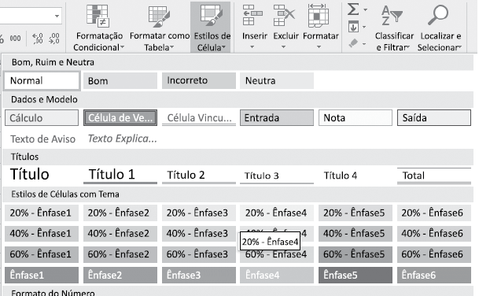Image resolution: width=479 pixels, height=296 pixels.
Task: Apply 20% - Ênfase6 style
Action: tap(434, 213)
